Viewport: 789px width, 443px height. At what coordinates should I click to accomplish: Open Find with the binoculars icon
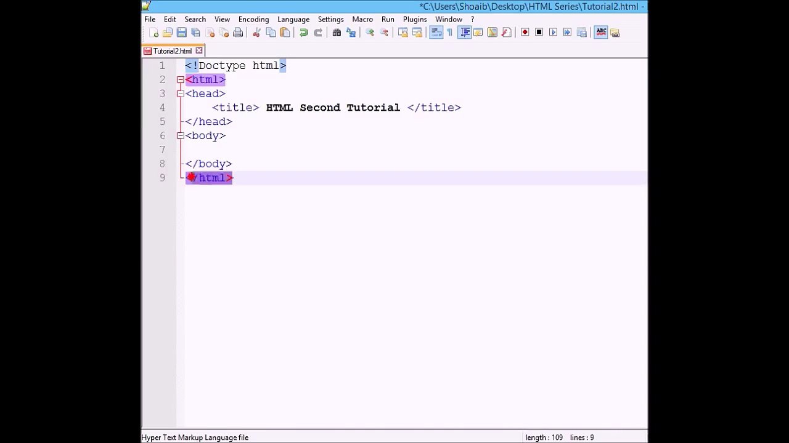[337, 33]
